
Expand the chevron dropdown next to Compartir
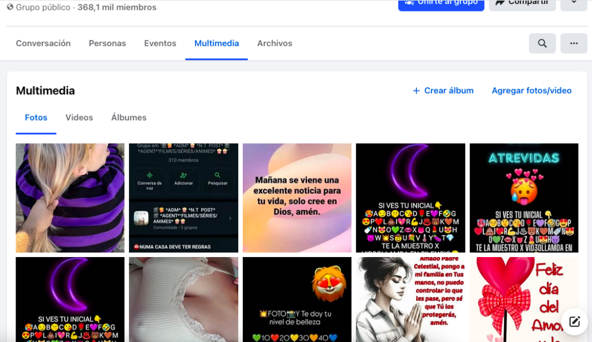574,4
